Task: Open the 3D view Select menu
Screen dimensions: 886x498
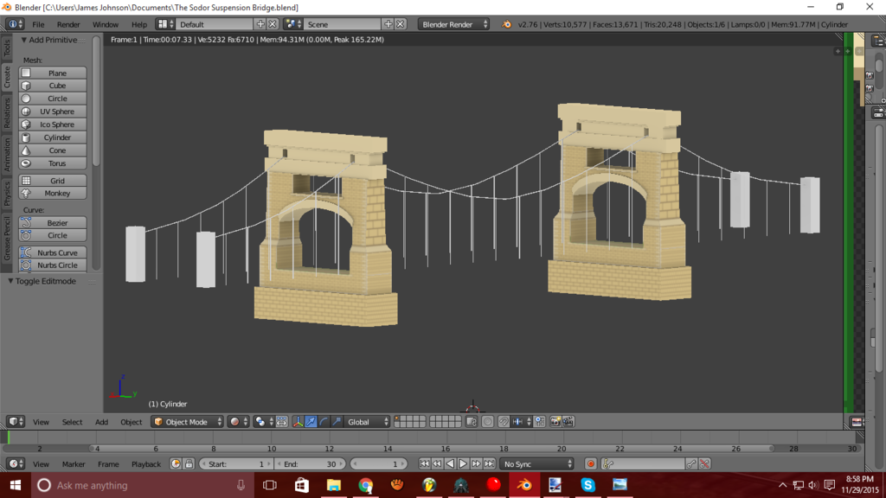Action: [72, 422]
